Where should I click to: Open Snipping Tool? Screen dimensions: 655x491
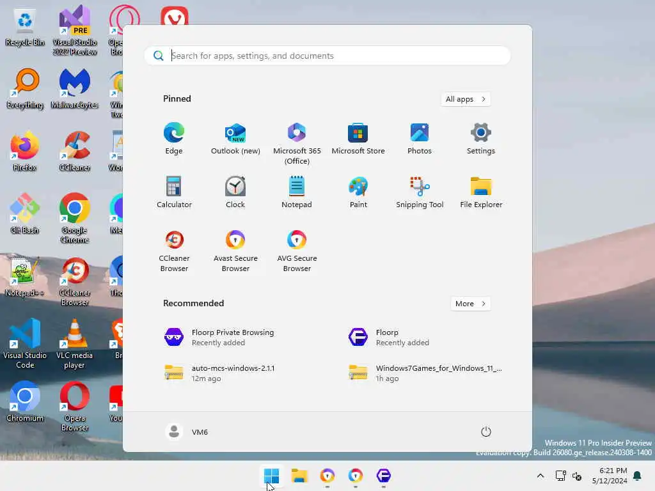[420, 192]
